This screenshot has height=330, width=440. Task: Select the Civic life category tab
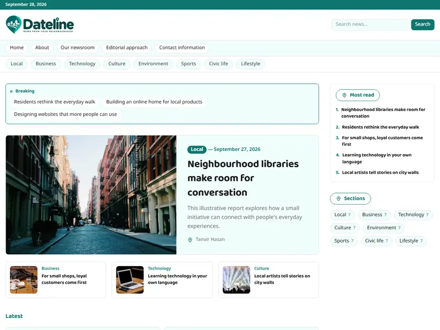[x=218, y=64]
